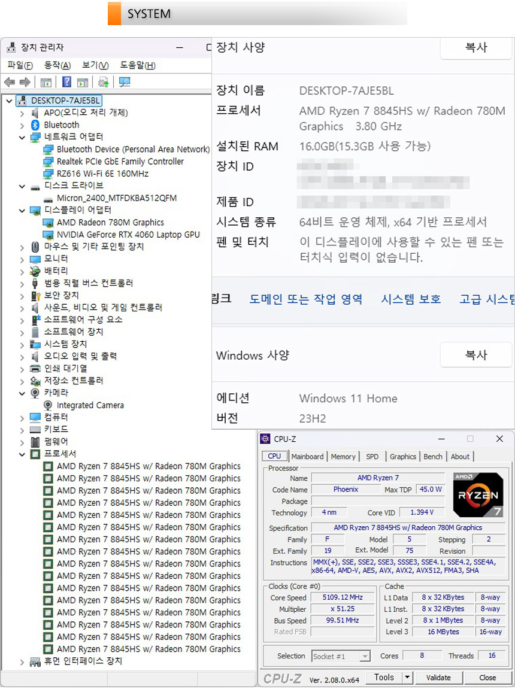The image size is (515, 689).
Task: Select AMD Radeon 780M Graphics adapter
Action: [110, 223]
